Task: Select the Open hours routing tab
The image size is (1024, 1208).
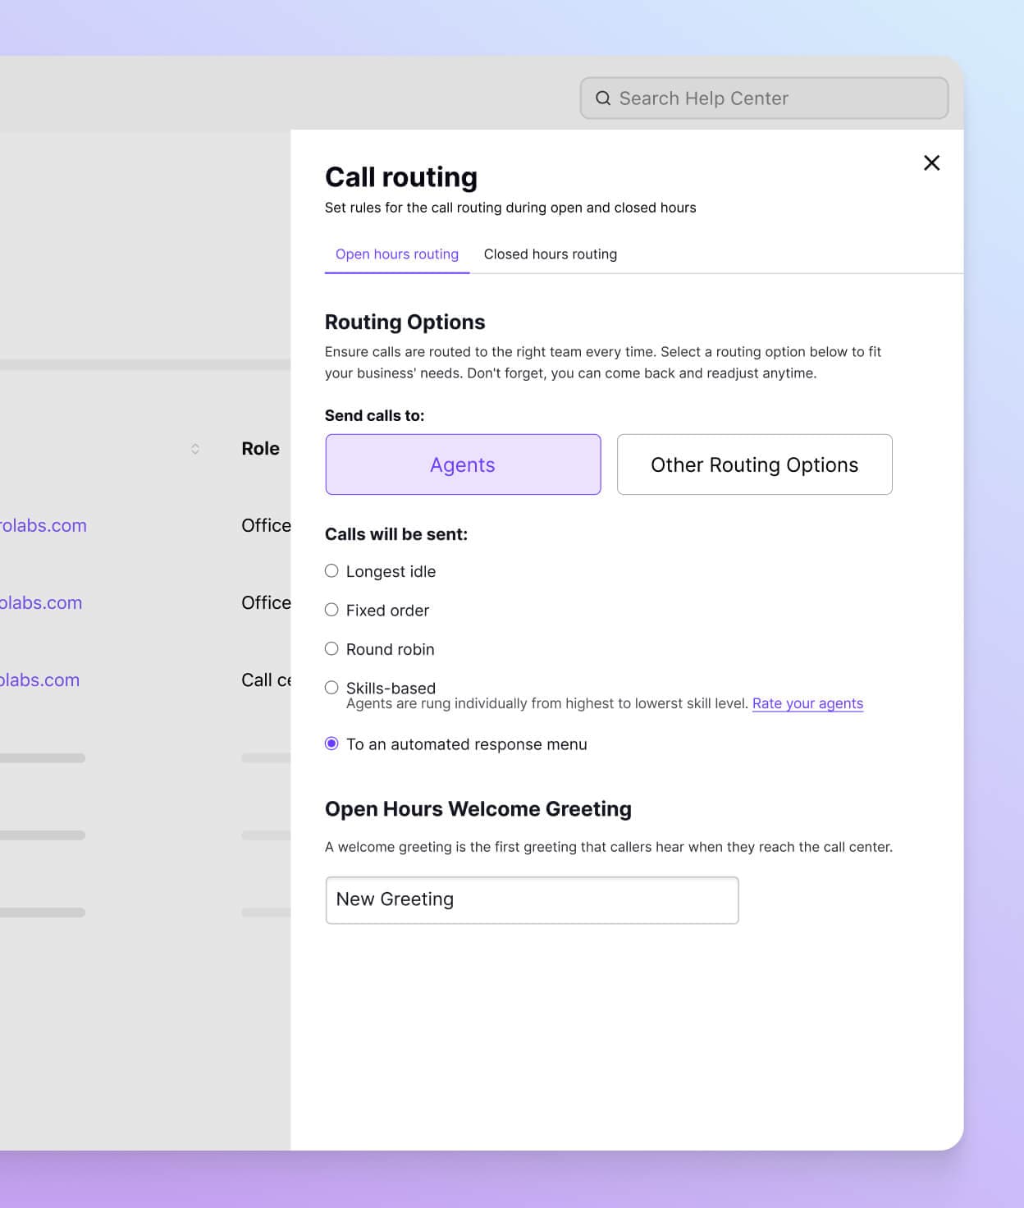Action: 396,254
